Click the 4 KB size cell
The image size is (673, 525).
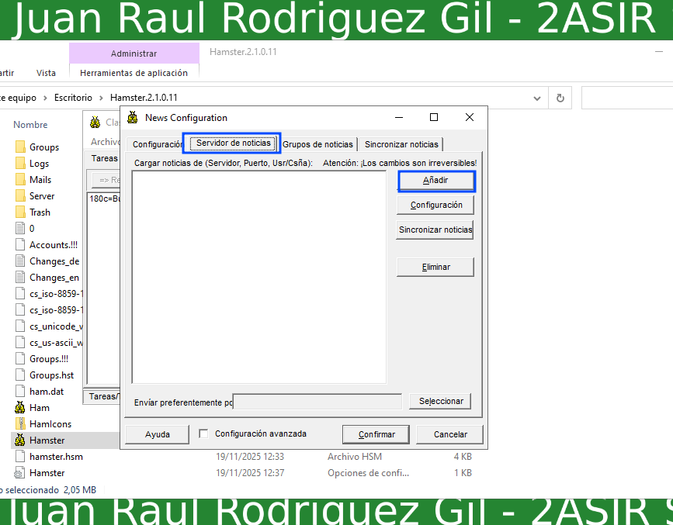463,457
